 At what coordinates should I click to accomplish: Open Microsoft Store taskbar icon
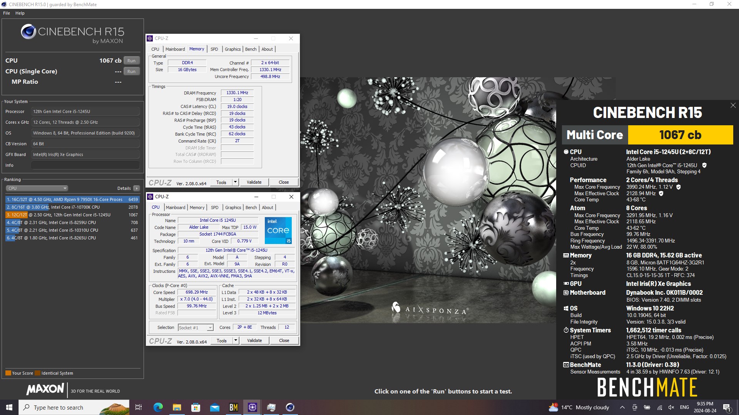196,407
